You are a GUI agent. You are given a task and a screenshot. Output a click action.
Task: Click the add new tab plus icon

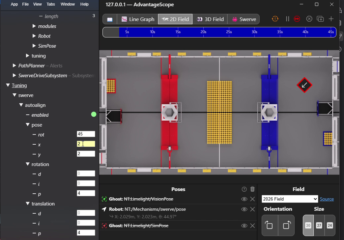click(x=331, y=19)
